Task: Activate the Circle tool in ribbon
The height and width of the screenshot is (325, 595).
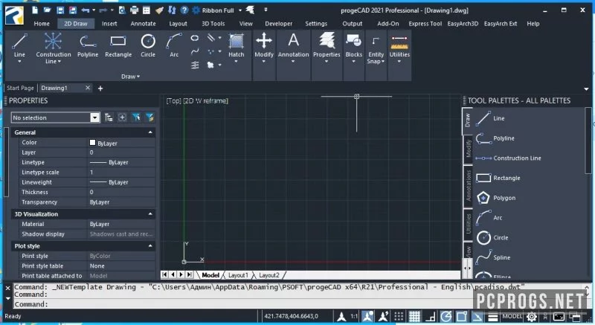Action: point(147,46)
